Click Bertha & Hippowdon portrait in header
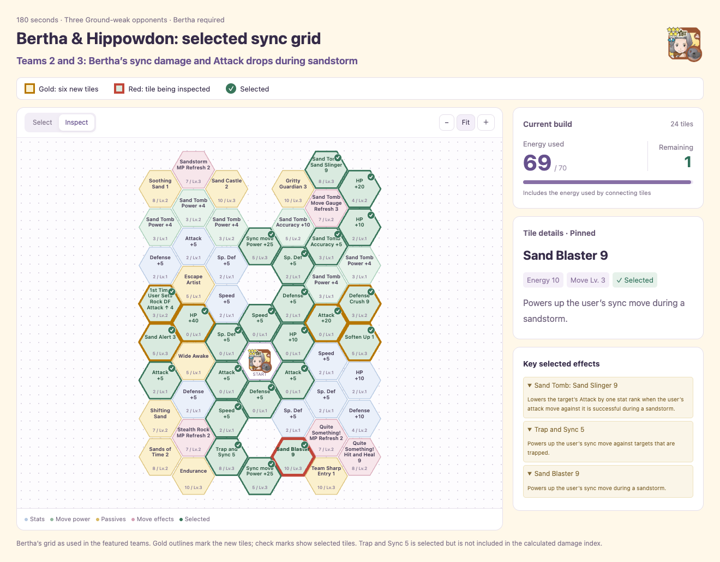The width and height of the screenshot is (720, 562). point(685,44)
